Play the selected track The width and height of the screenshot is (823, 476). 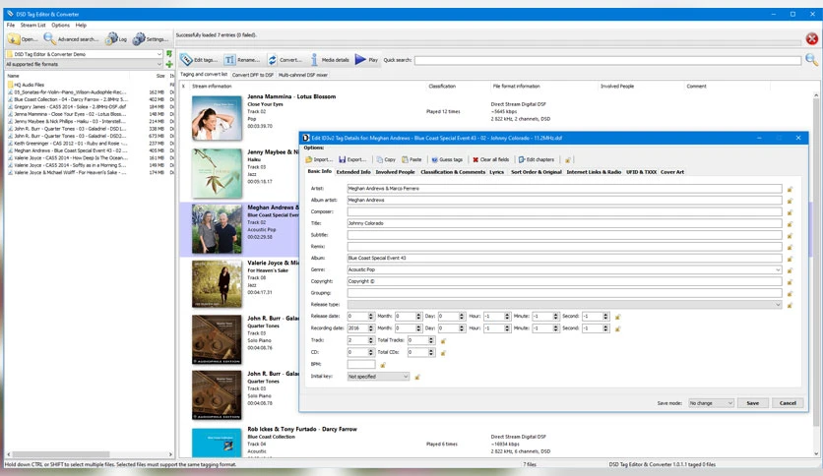[366, 60]
